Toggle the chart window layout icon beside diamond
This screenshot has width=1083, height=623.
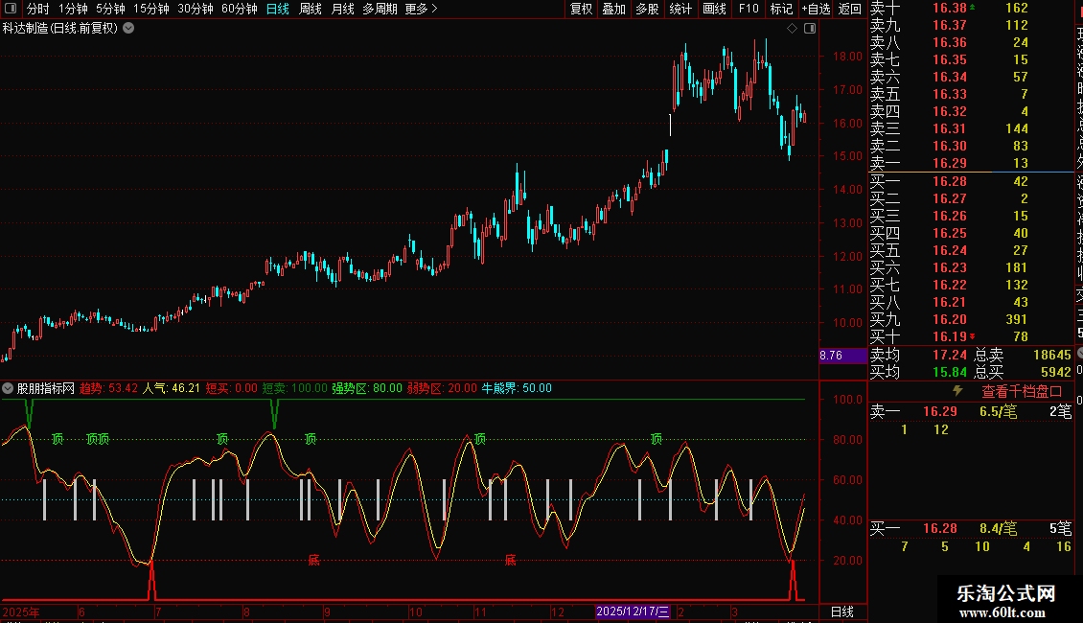(810, 29)
